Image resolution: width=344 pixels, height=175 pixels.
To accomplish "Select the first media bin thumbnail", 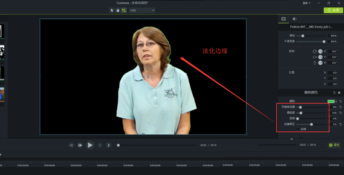I will click(2, 31).
